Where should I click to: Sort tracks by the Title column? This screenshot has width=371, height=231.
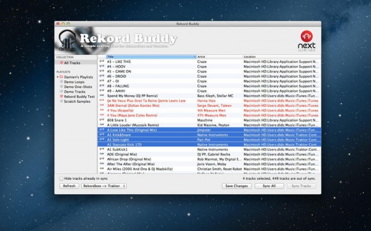click(151, 57)
